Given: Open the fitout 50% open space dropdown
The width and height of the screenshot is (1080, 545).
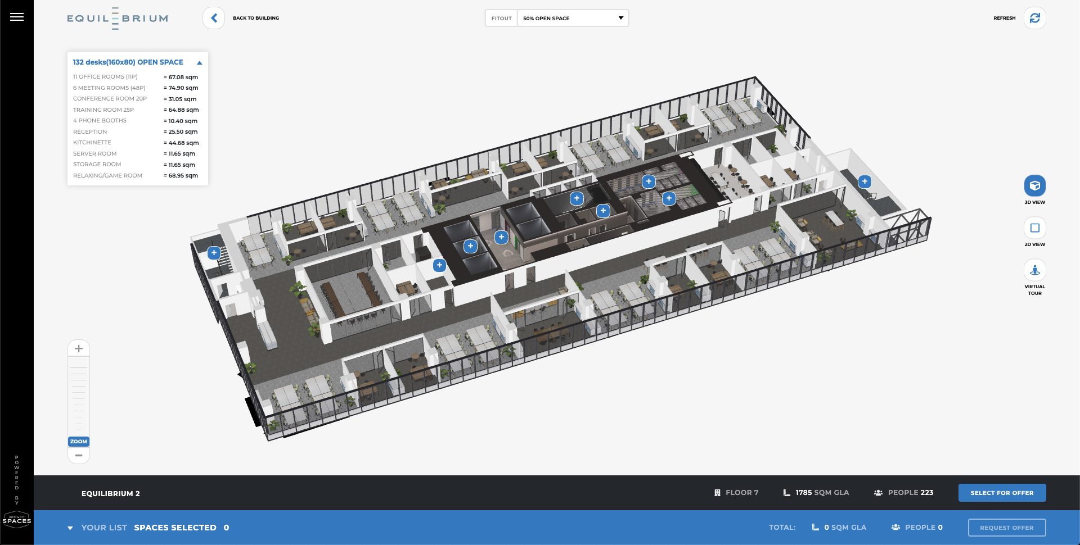Looking at the screenshot, I should point(572,18).
